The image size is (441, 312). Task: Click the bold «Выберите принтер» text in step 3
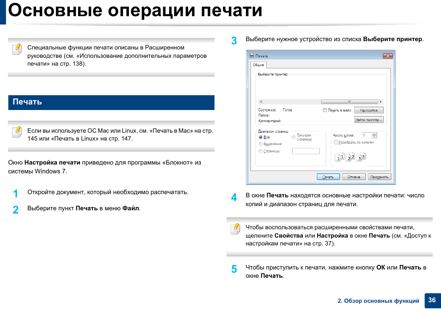click(392, 39)
